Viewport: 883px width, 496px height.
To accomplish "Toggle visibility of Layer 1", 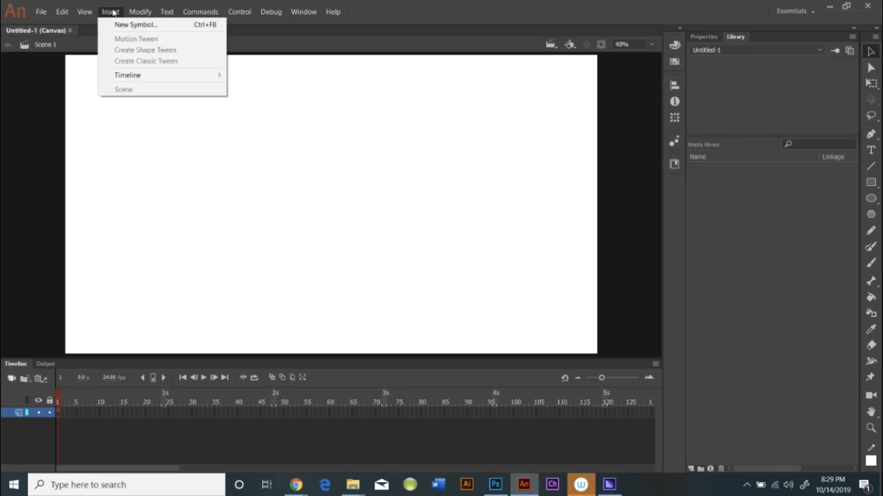I will pos(38,412).
